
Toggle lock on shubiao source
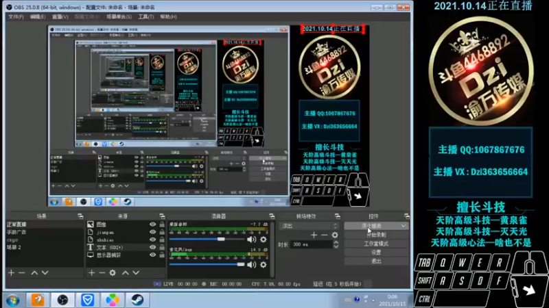coord(162,240)
